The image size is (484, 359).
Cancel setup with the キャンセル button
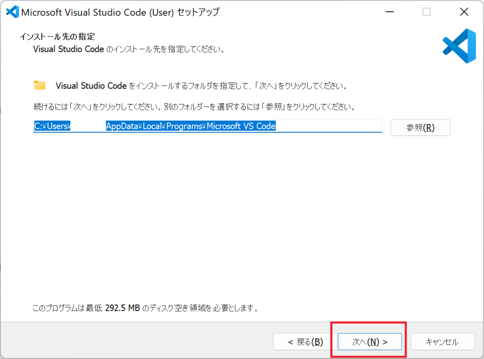442,342
